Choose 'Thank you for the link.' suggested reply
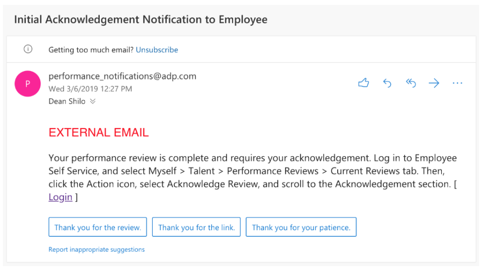 [196, 227]
